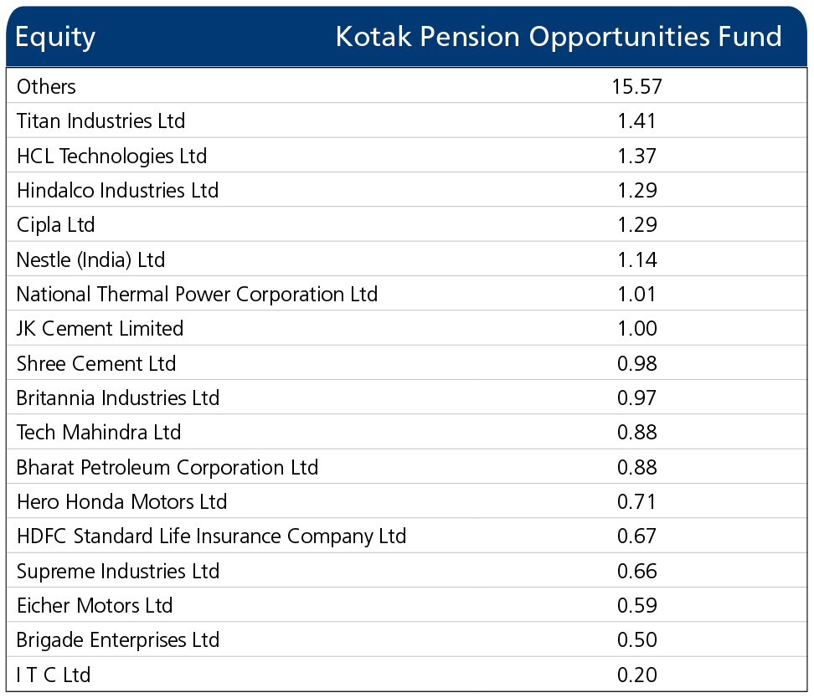The image size is (814, 698).
Task: Select the Shree Cement Ltd entry
Action: [x=96, y=363]
